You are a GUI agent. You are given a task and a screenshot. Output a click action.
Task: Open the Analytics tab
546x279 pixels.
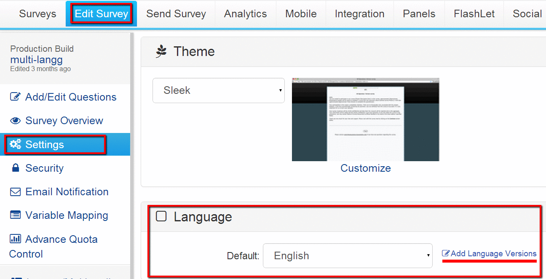[245, 14]
